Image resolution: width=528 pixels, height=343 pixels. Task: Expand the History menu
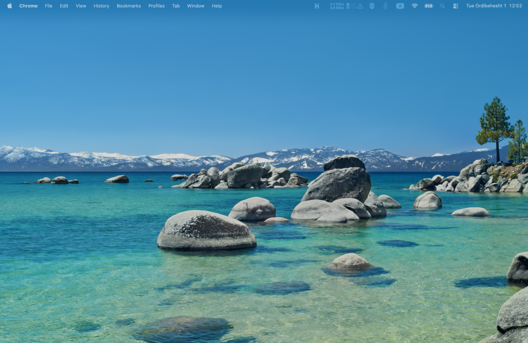(x=101, y=6)
